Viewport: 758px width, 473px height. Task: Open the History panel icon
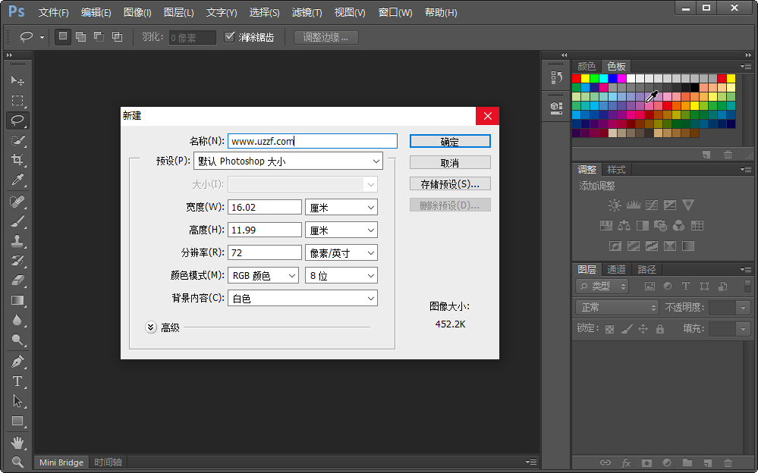pyautogui.click(x=556, y=77)
